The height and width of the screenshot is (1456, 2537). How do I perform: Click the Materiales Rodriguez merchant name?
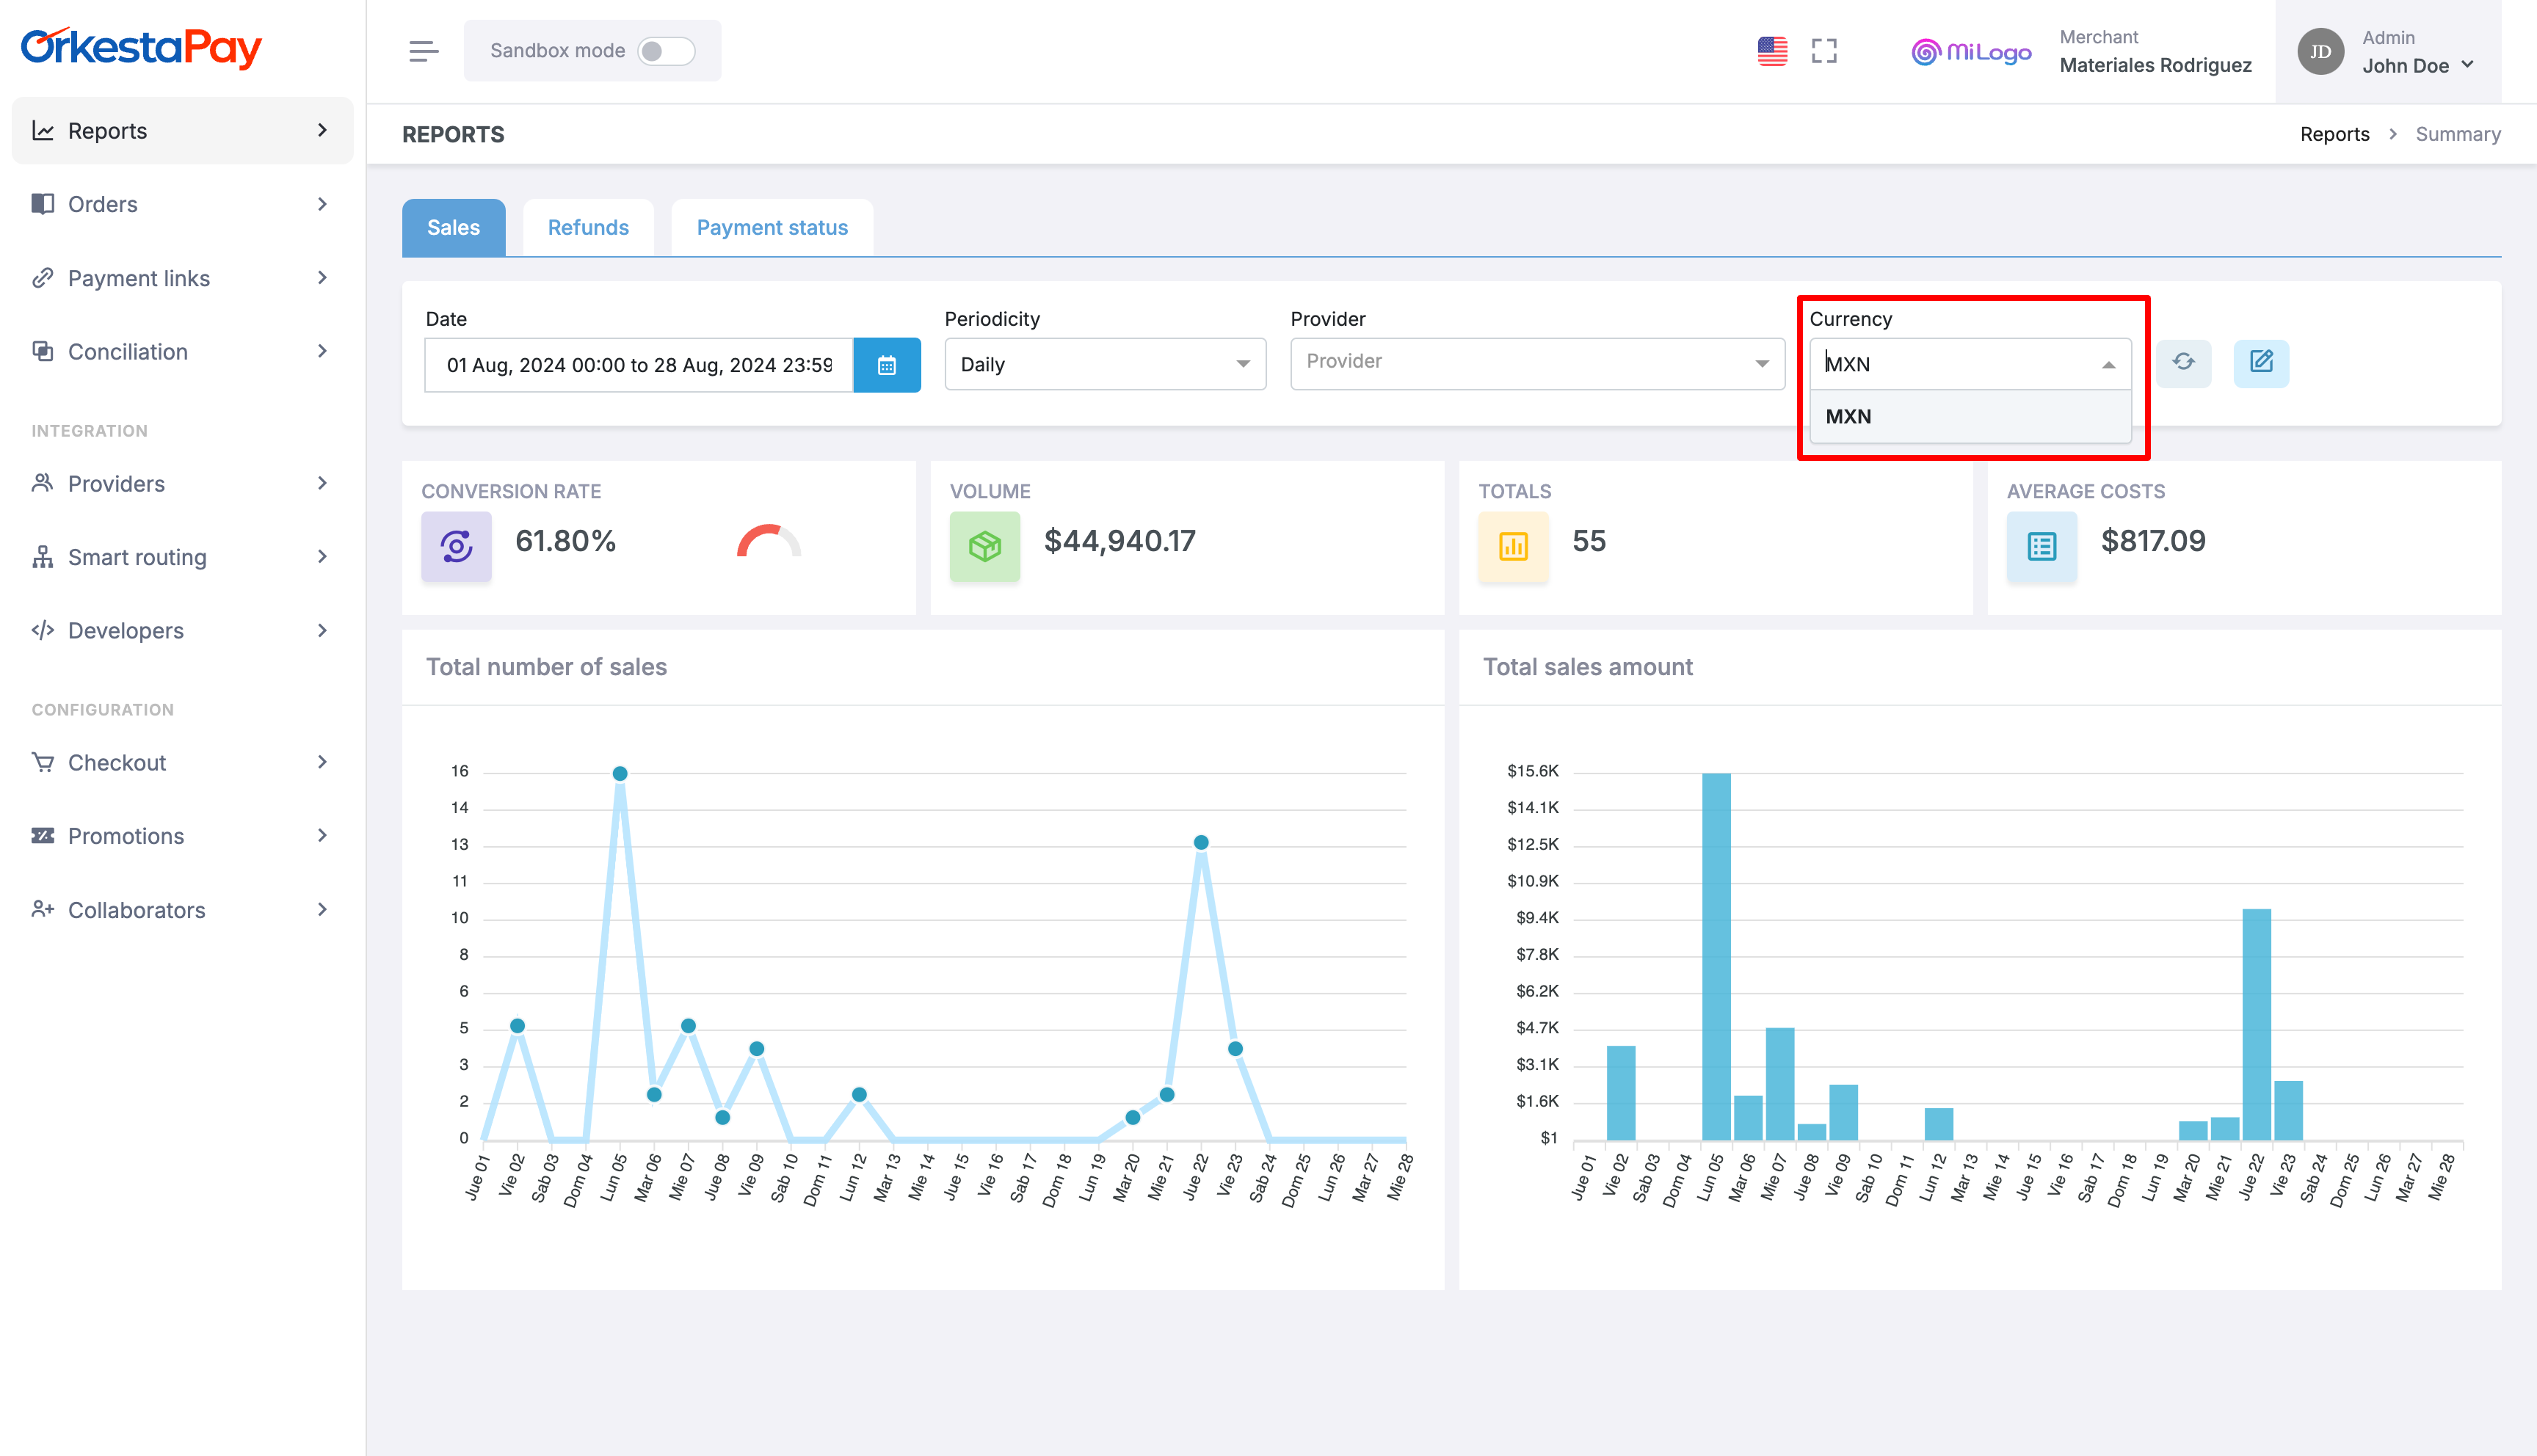[2155, 65]
